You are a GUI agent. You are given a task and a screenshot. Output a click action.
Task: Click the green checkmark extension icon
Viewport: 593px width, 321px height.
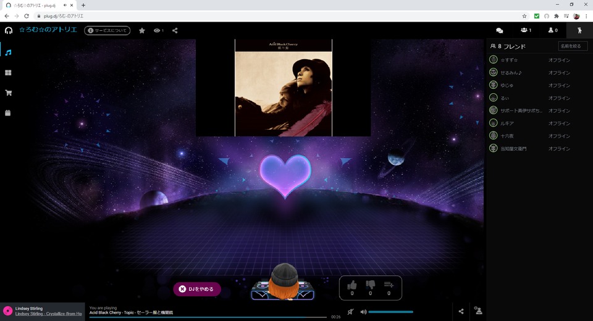(x=537, y=16)
